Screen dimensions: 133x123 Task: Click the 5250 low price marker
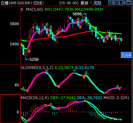click(34, 60)
